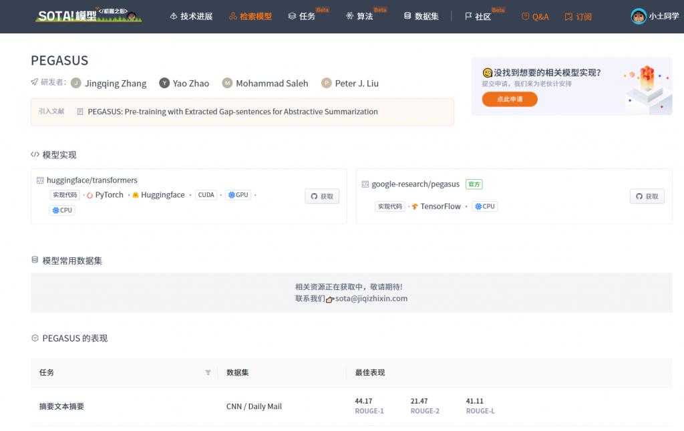Viewport: 684px width, 431px height.
Task: Open the PEGASUS pre-training paper link
Action: 232,112
